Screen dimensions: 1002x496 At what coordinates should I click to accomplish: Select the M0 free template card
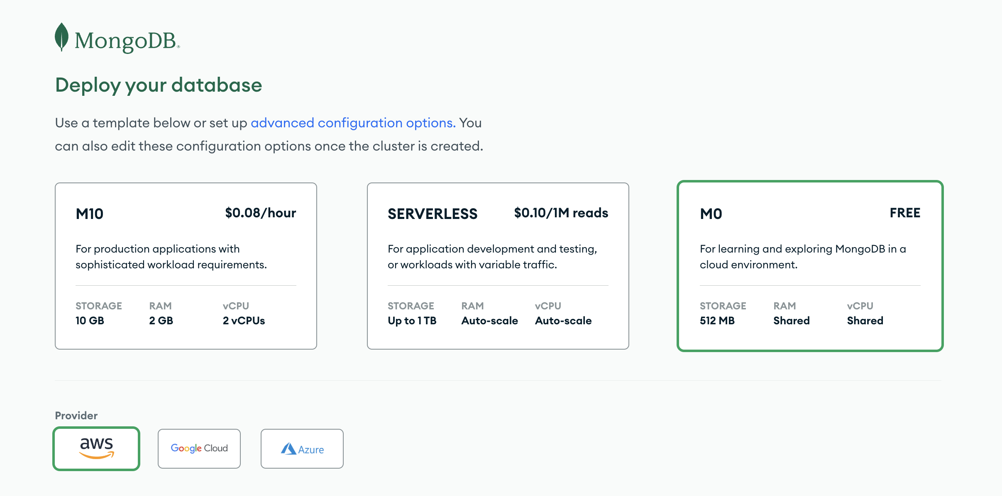810,266
